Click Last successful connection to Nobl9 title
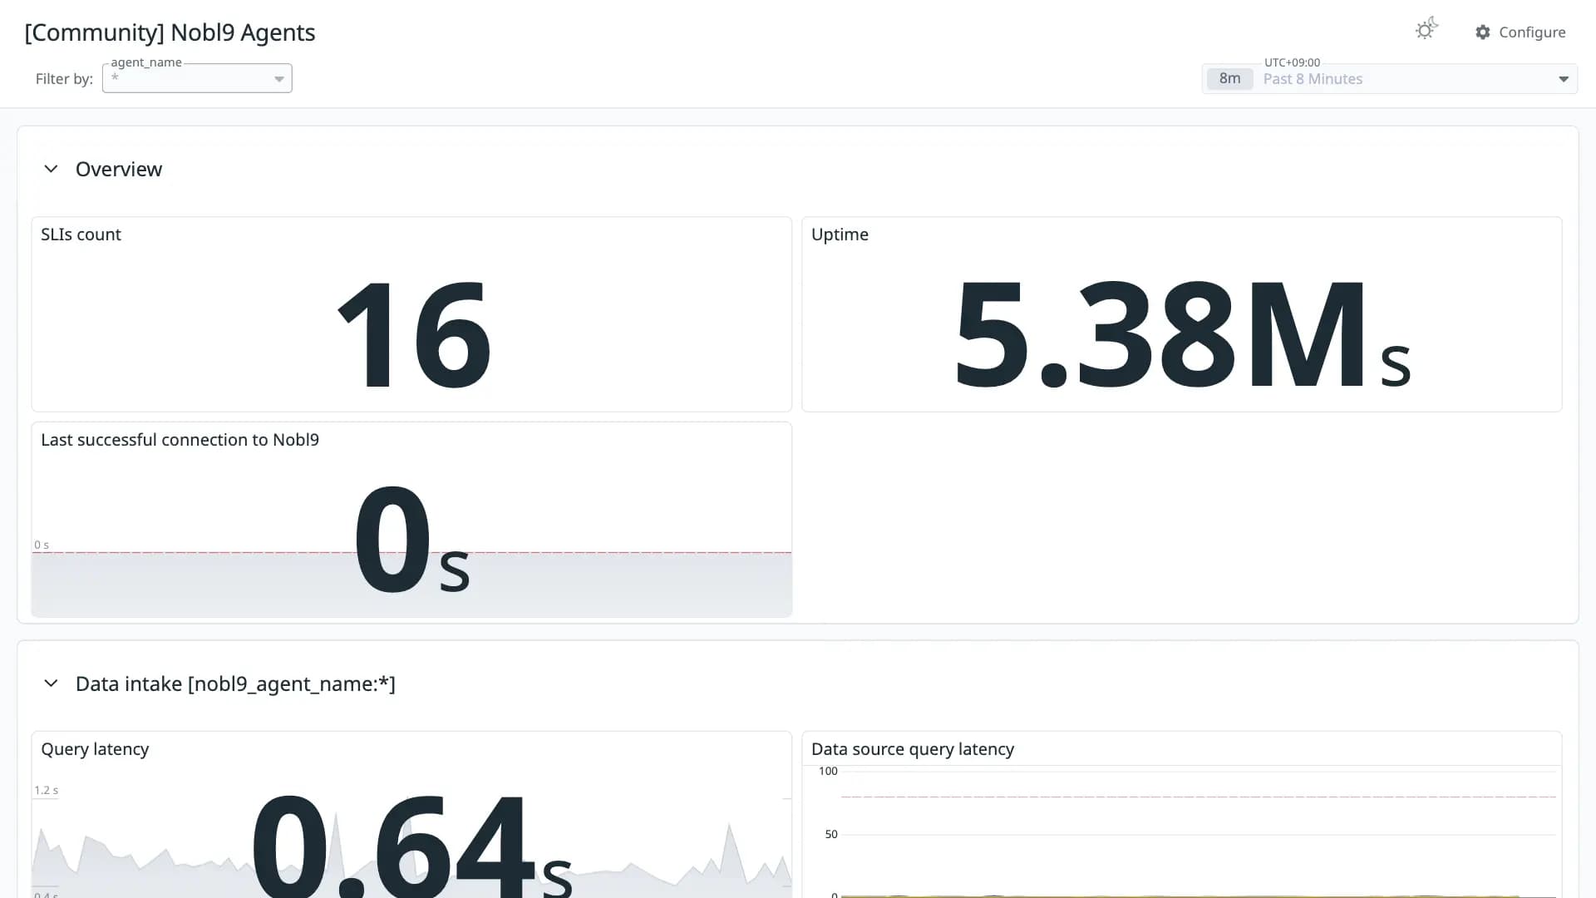Screen dimensions: 1596x898 point(180,440)
